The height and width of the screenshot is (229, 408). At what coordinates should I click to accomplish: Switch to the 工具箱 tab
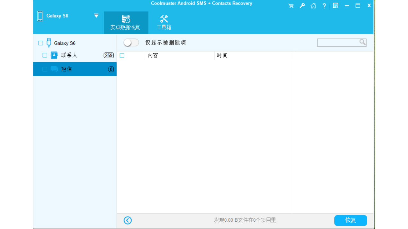pyautogui.click(x=164, y=27)
